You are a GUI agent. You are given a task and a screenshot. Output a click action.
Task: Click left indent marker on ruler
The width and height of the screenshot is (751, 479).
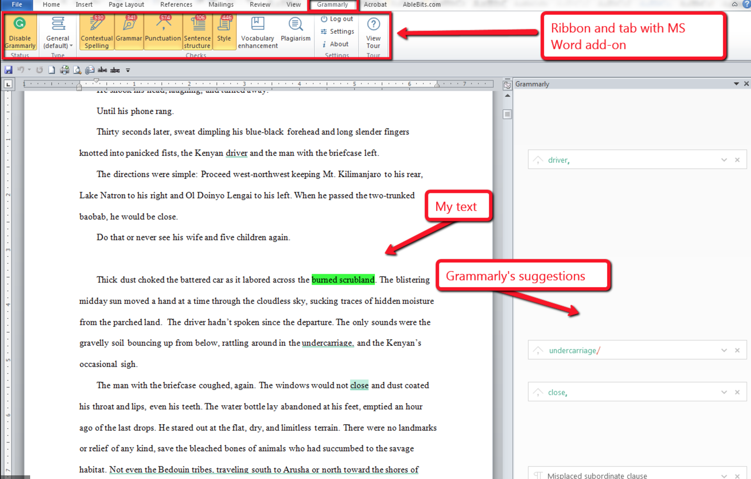(79, 87)
